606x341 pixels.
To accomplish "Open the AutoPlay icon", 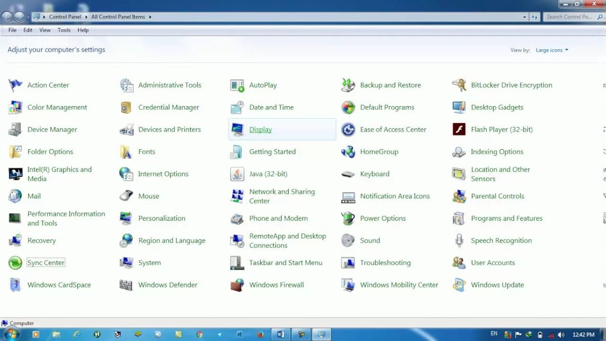I will click(237, 85).
